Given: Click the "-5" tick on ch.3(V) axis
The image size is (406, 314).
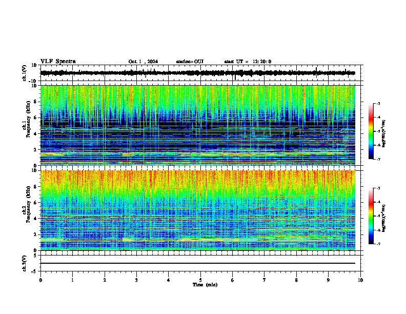Looking at the screenshot, I should coord(34,271).
